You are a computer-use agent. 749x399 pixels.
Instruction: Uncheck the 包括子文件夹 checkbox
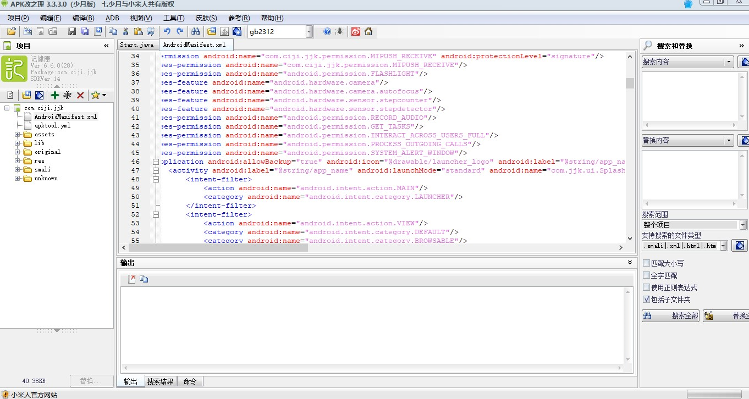click(646, 300)
